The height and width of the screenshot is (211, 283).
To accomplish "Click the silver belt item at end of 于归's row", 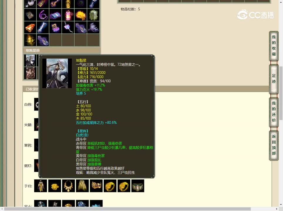I will pos(138,186).
